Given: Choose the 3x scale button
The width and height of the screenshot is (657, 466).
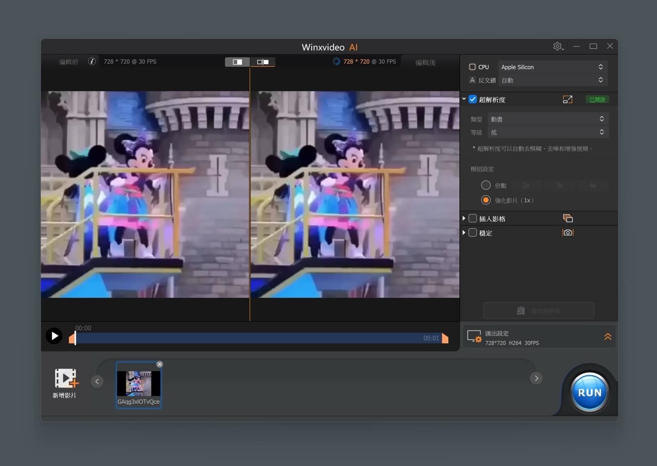Looking at the screenshot, I should click(x=560, y=185).
